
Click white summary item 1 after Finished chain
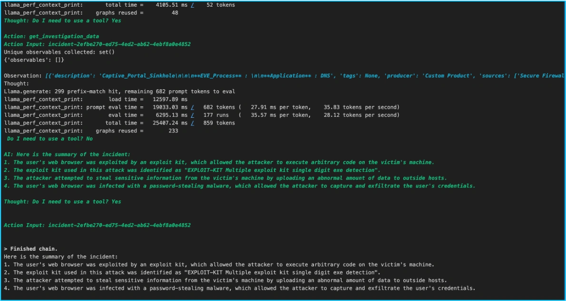(219, 264)
